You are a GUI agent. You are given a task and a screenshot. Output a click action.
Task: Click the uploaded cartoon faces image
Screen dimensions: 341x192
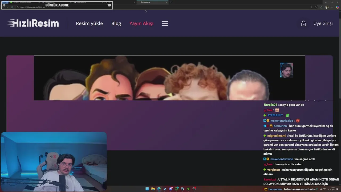169,78
